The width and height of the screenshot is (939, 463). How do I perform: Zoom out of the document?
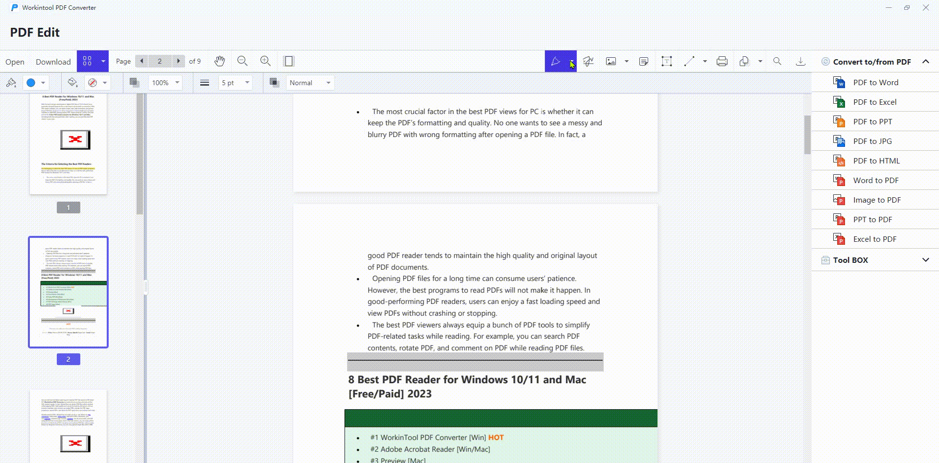click(x=242, y=61)
